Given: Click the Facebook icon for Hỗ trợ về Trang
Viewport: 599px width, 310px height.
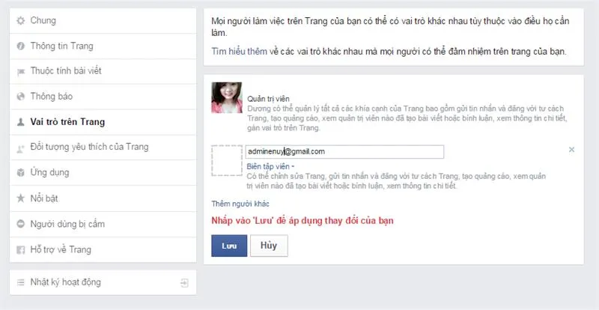Looking at the screenshot, I should [21, 249].
